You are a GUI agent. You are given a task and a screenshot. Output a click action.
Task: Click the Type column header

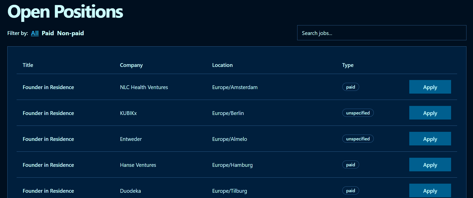coord(348,65)
